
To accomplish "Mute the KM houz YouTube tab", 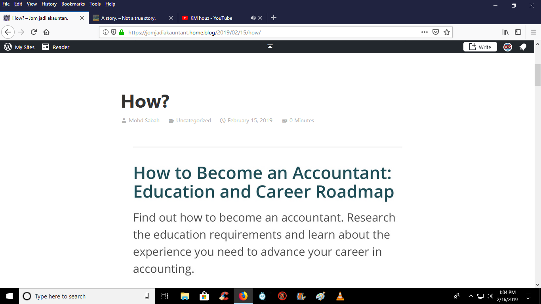I will click(x=253, y=18).
